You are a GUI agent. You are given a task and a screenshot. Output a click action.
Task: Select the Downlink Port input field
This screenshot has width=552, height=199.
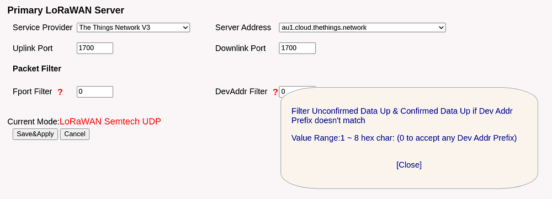[297, 48]
